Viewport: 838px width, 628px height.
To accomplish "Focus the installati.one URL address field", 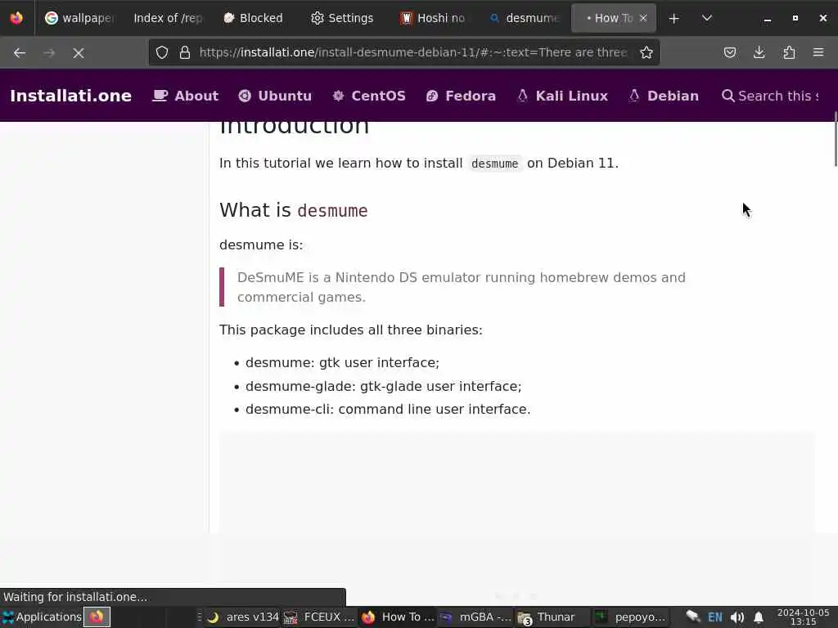I will click(x=412, y=52).
